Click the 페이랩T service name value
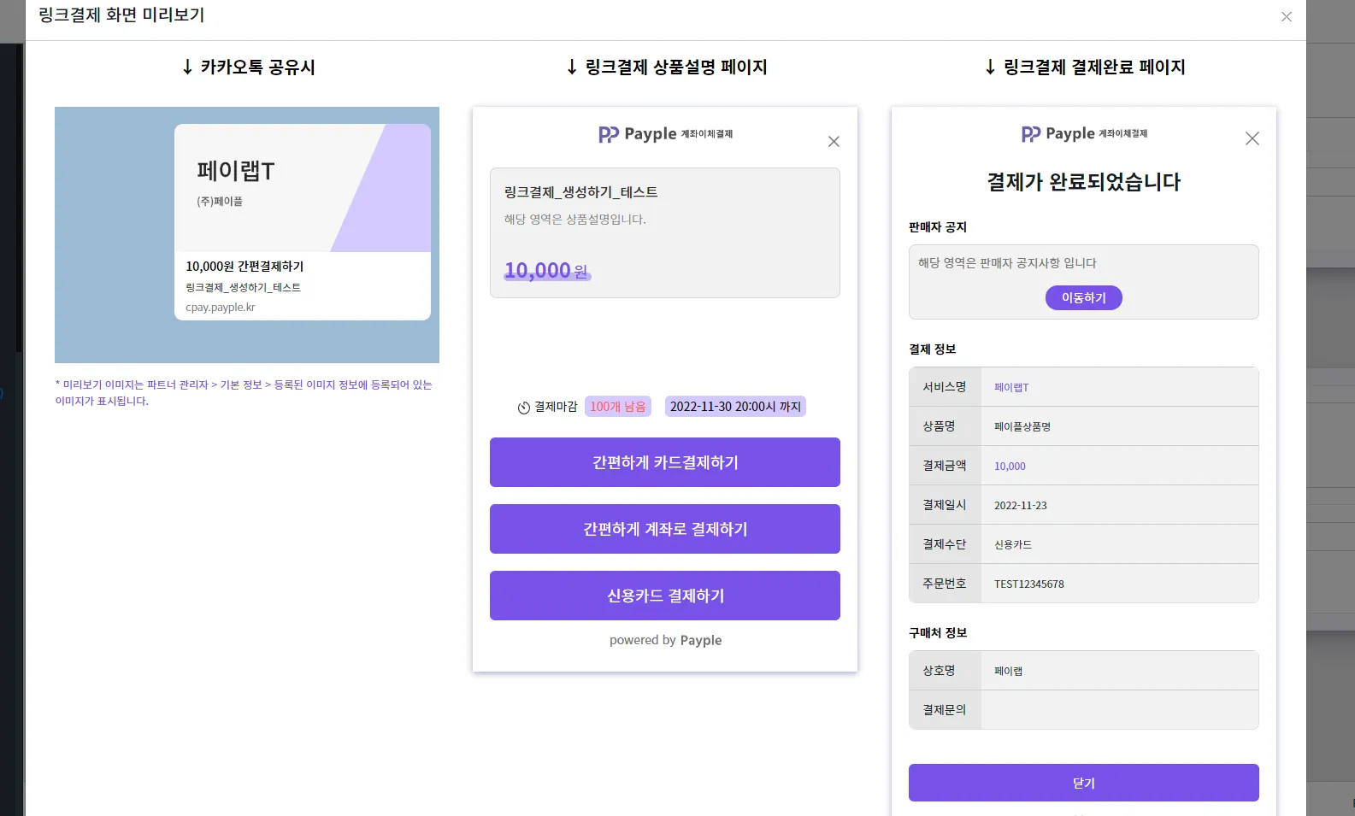Image resolution: width=1355 pixels, height=816 pixels. click(x=1011, y=388)
